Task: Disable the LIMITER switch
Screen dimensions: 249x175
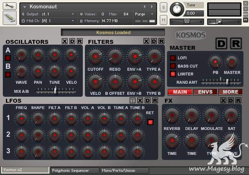Action: [x=173, y=74]
